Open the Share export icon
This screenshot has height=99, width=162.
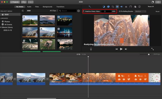click(x=158, y=2)
